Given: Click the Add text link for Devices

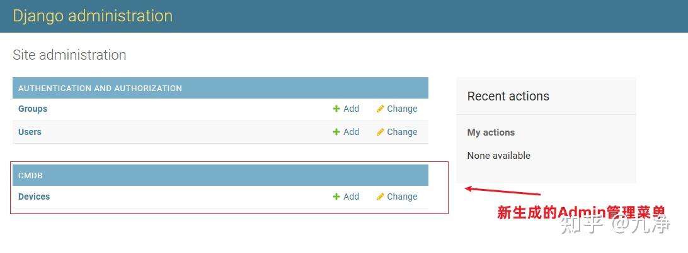Looking at the screenshot, I should pyautogui.click(x=351, y=196).
